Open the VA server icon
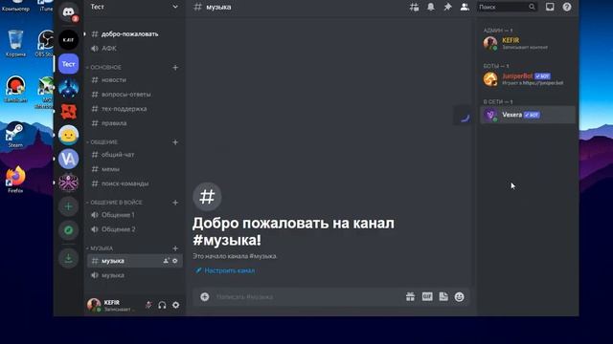The height and width of the screenshot is (344, 613). [68, 159]
